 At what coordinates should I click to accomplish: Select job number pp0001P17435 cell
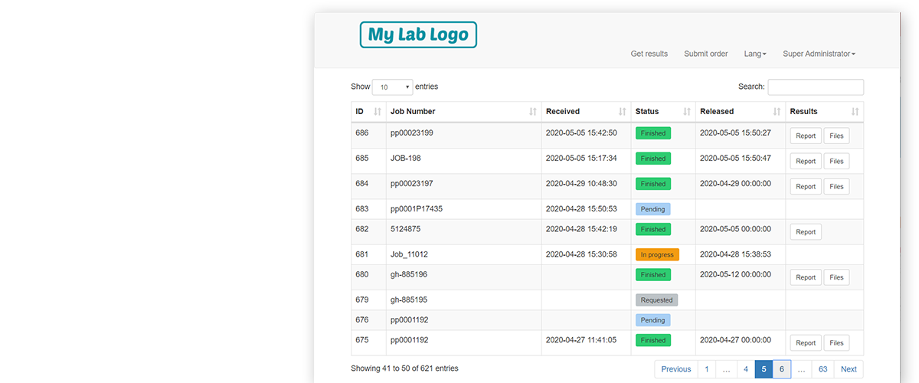click(463, 209)
